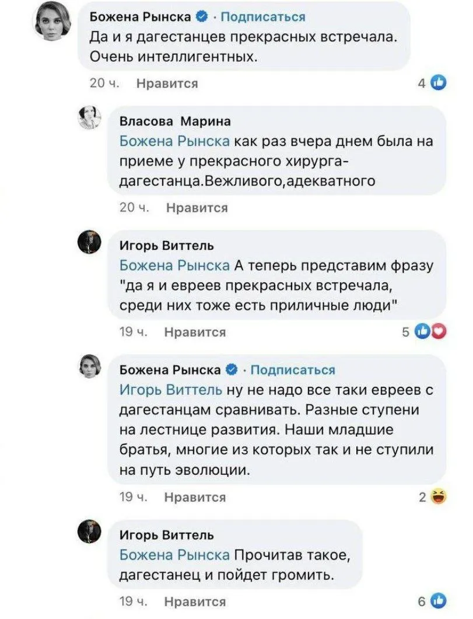Click the like reaction icon beside count 4

tap(439, 83)
